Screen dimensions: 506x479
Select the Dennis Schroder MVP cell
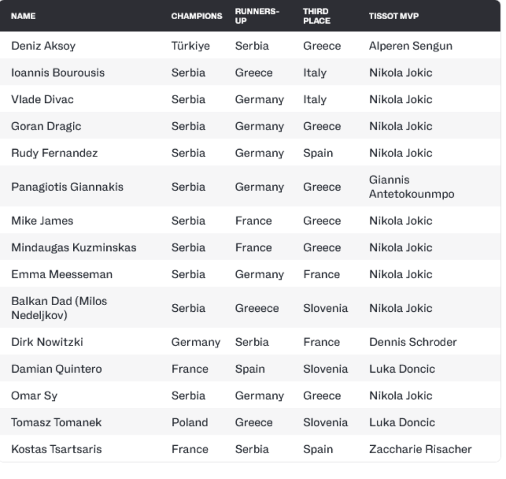[x=413, y=342]
